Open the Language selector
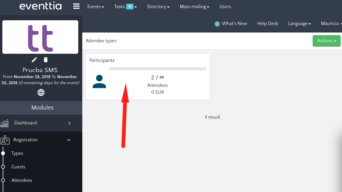Screen dimensions: 342x192 pos(299,24)
